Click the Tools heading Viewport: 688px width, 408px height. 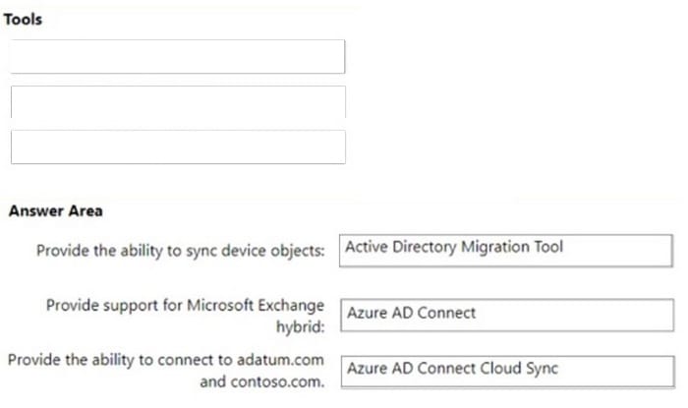point(23,20)
